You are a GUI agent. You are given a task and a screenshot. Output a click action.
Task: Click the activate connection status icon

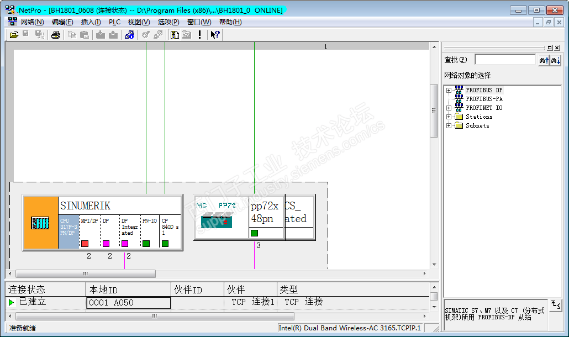click(146, 35)
